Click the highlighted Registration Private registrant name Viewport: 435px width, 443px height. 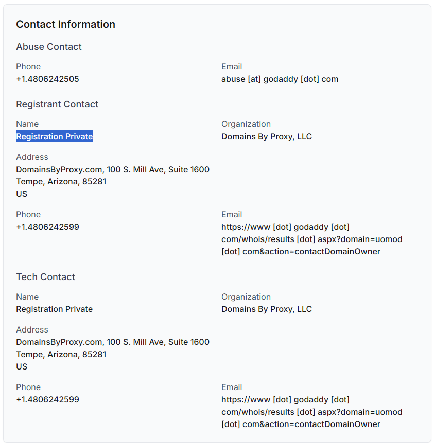pos(55,137)
